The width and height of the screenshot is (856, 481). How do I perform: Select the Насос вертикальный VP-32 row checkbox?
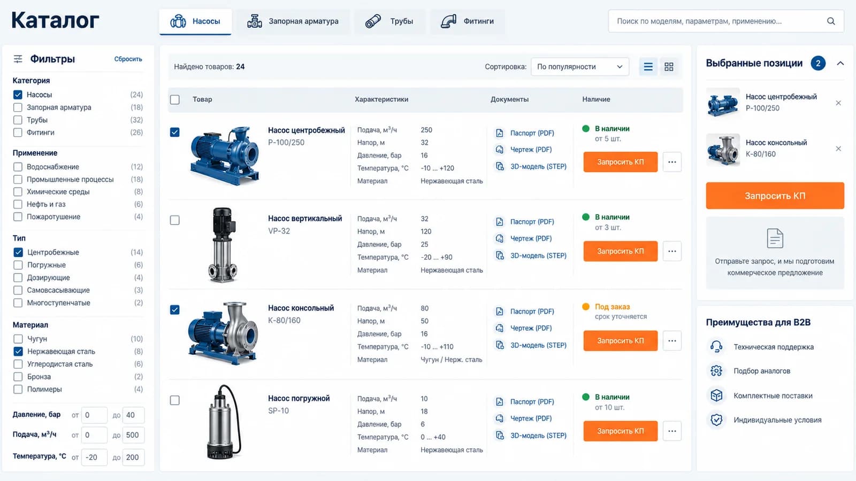tap(174, 220)
